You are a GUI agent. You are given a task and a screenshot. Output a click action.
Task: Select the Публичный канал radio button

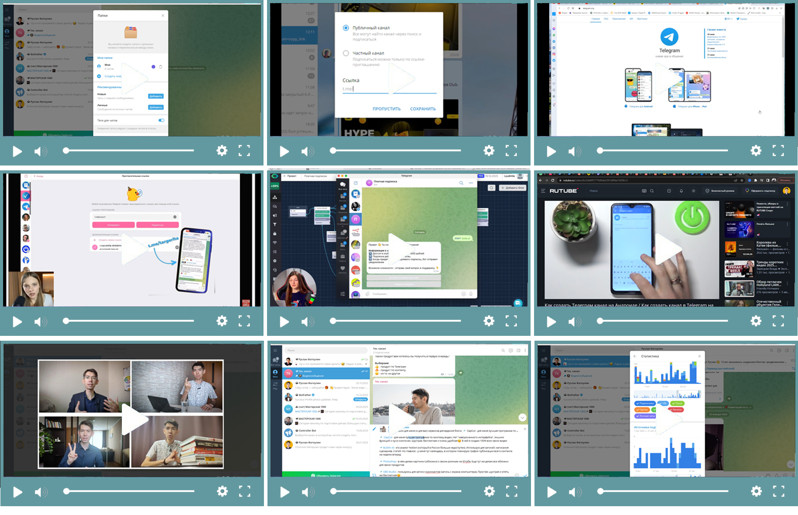[x=346, y=28]
